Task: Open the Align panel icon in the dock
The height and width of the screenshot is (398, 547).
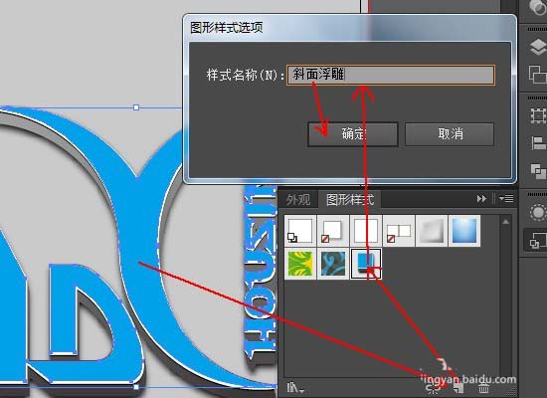Action: (538, 143)
